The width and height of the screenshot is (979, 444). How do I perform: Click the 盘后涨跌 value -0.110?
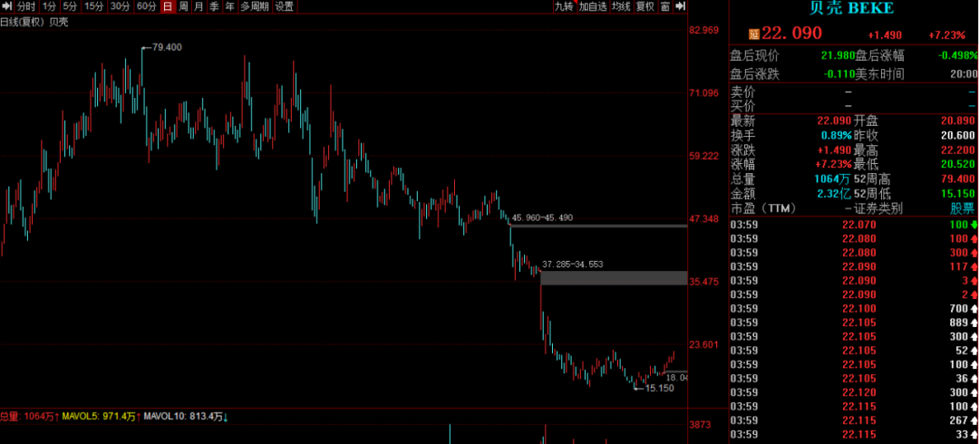[838, 74]
